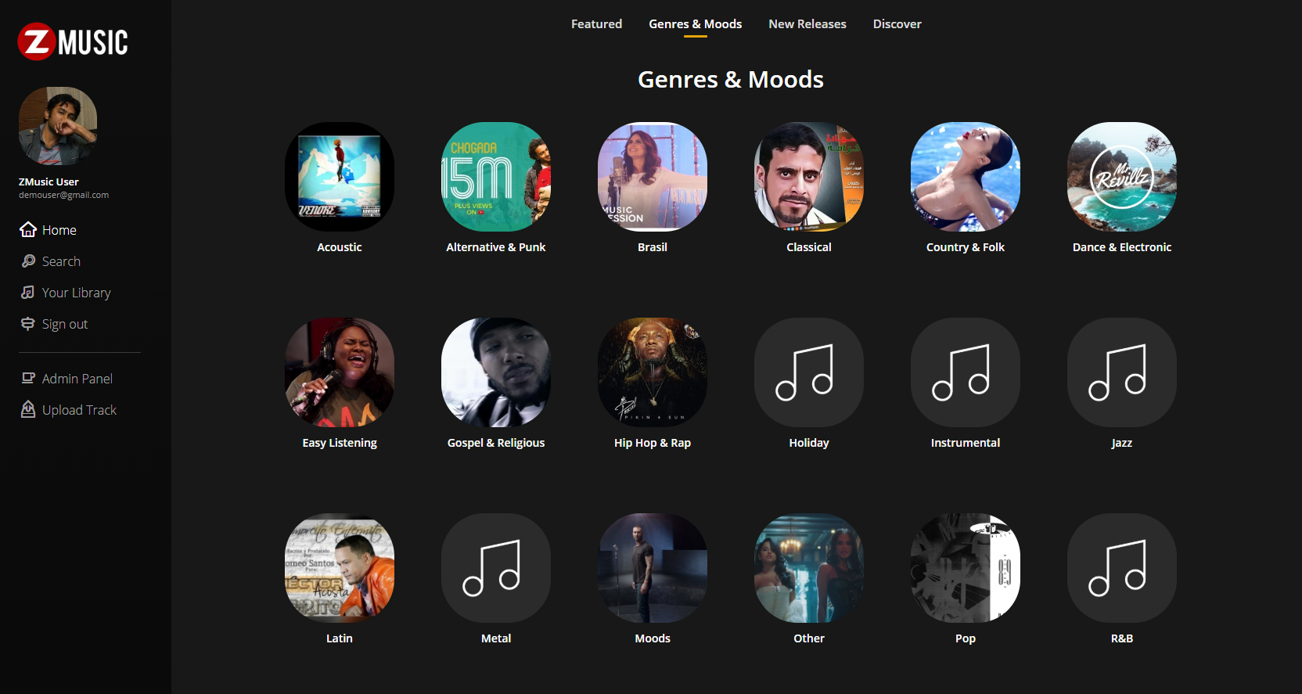Click the Metal genre label
The width and height of the screenshot is (1302, 694).
[496, 638]
